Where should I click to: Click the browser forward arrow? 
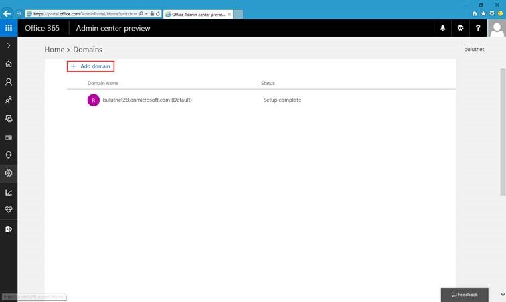pos(19,14)
